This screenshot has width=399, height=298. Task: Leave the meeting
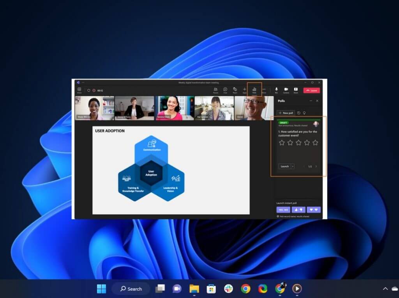click(312, 90)
